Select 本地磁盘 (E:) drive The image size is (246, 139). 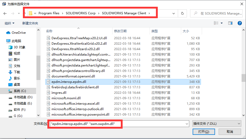20,103
